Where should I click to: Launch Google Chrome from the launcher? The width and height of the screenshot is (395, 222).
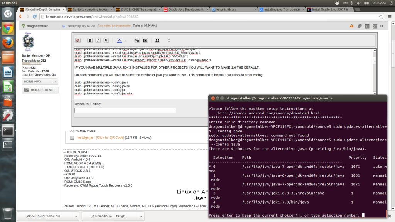8,29
